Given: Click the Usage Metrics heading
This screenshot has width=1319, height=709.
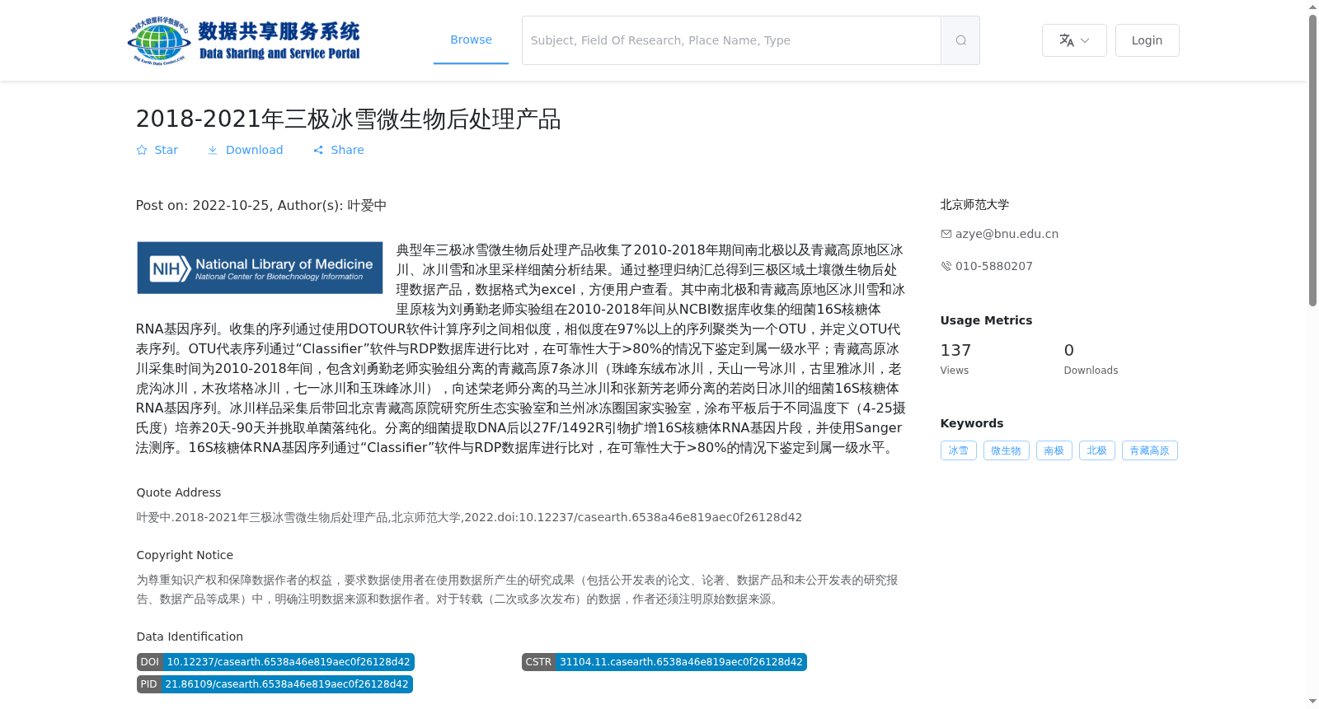Looking at the screenshot, I should click(986, 320).
